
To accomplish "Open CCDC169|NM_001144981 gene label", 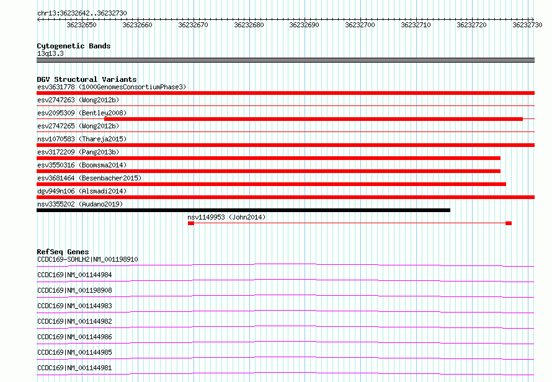I will 74,368.
